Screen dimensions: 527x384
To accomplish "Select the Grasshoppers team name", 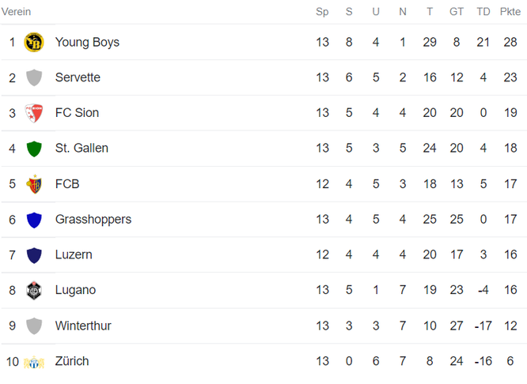I will [x=93, y=220].
